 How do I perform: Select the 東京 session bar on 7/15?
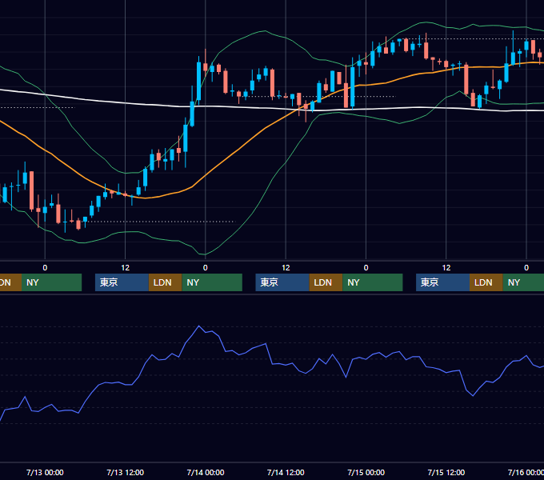(x=442, y=282)
